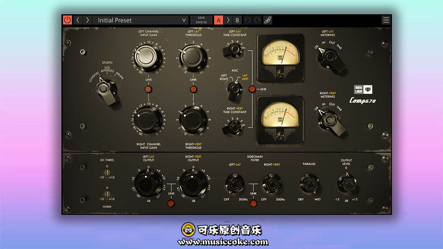
Task: Click Right-Vert Time Constant switch
Action: (x=234, y=128)
